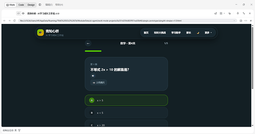Open the 知识大挑战 nav item
This screenshot has width=255, height=134.
[x=160, y=33]
